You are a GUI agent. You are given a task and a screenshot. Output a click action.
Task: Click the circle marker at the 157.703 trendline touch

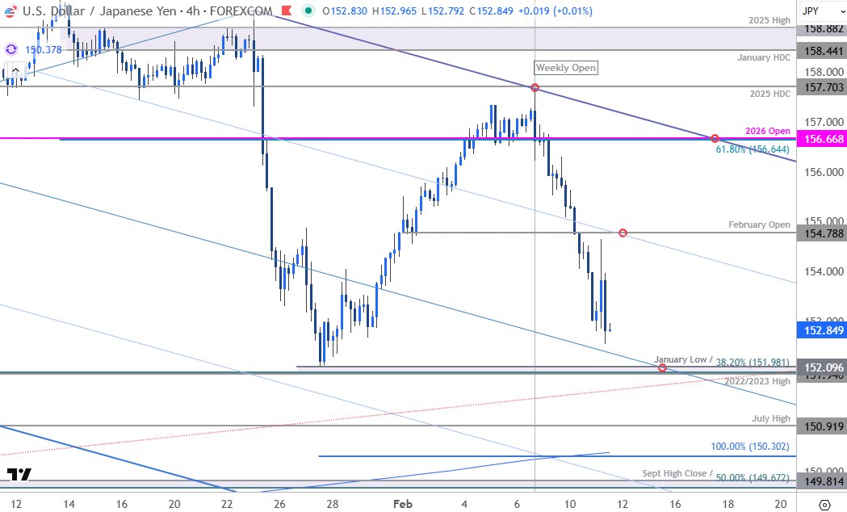point(534,88)
